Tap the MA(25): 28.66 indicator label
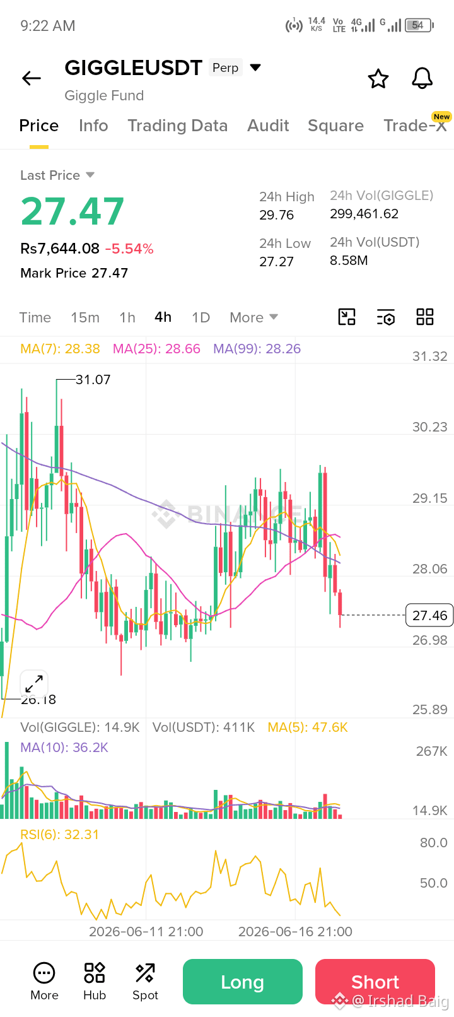 click(156, 349)
